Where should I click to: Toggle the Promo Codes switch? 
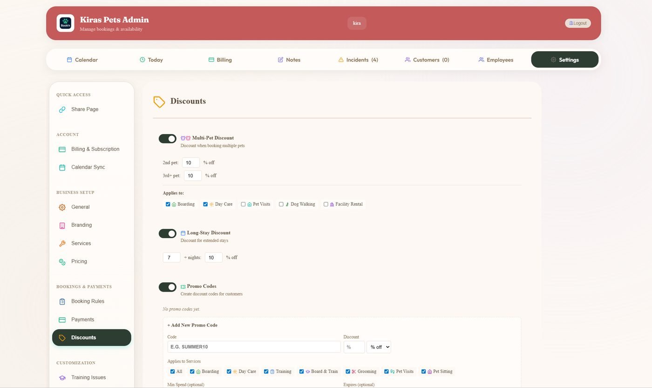pos(168,287)
